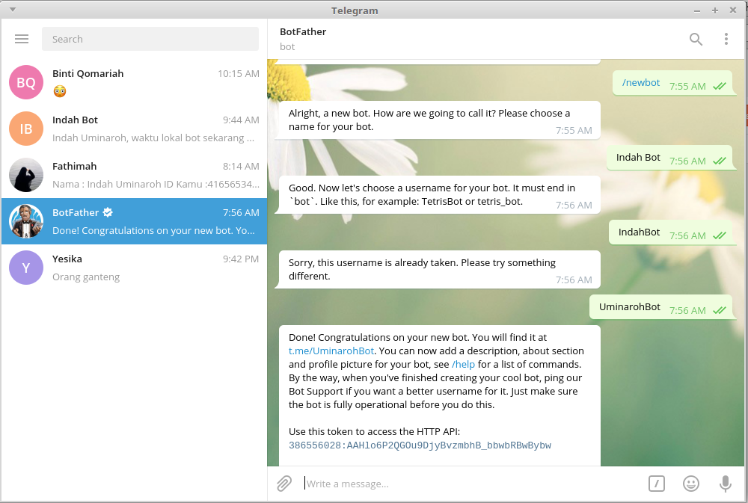The image size is (748, 503).
Task: Open the hamburger menu in sidebar
Action: click(x=22, y=39)
